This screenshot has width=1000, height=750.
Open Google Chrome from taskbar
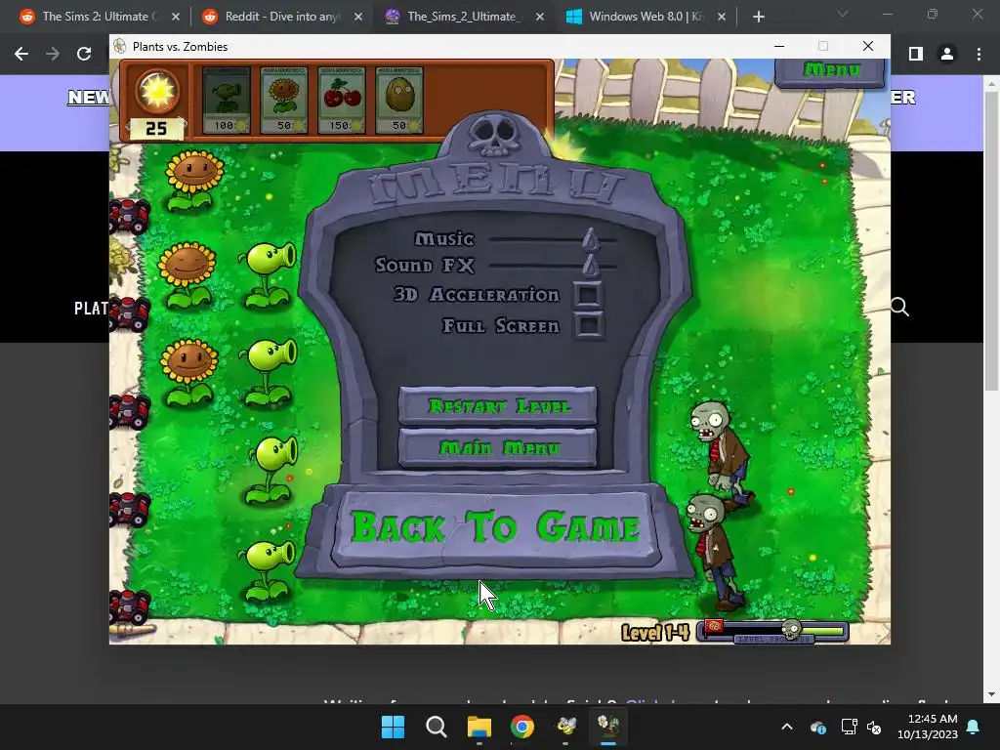pos(522,727)
